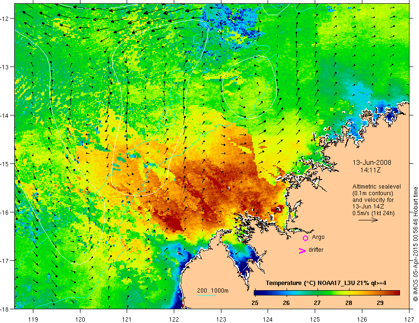Click the longitude label 120
Image resolution: width=419 pixels, height=323 pixels.
click(80, 319)
